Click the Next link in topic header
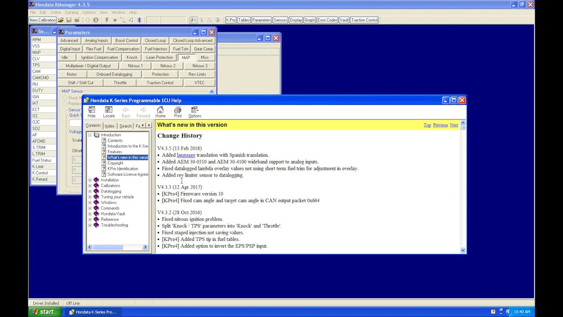This screenshot has height=317, width=563. [x=453, y=125]
